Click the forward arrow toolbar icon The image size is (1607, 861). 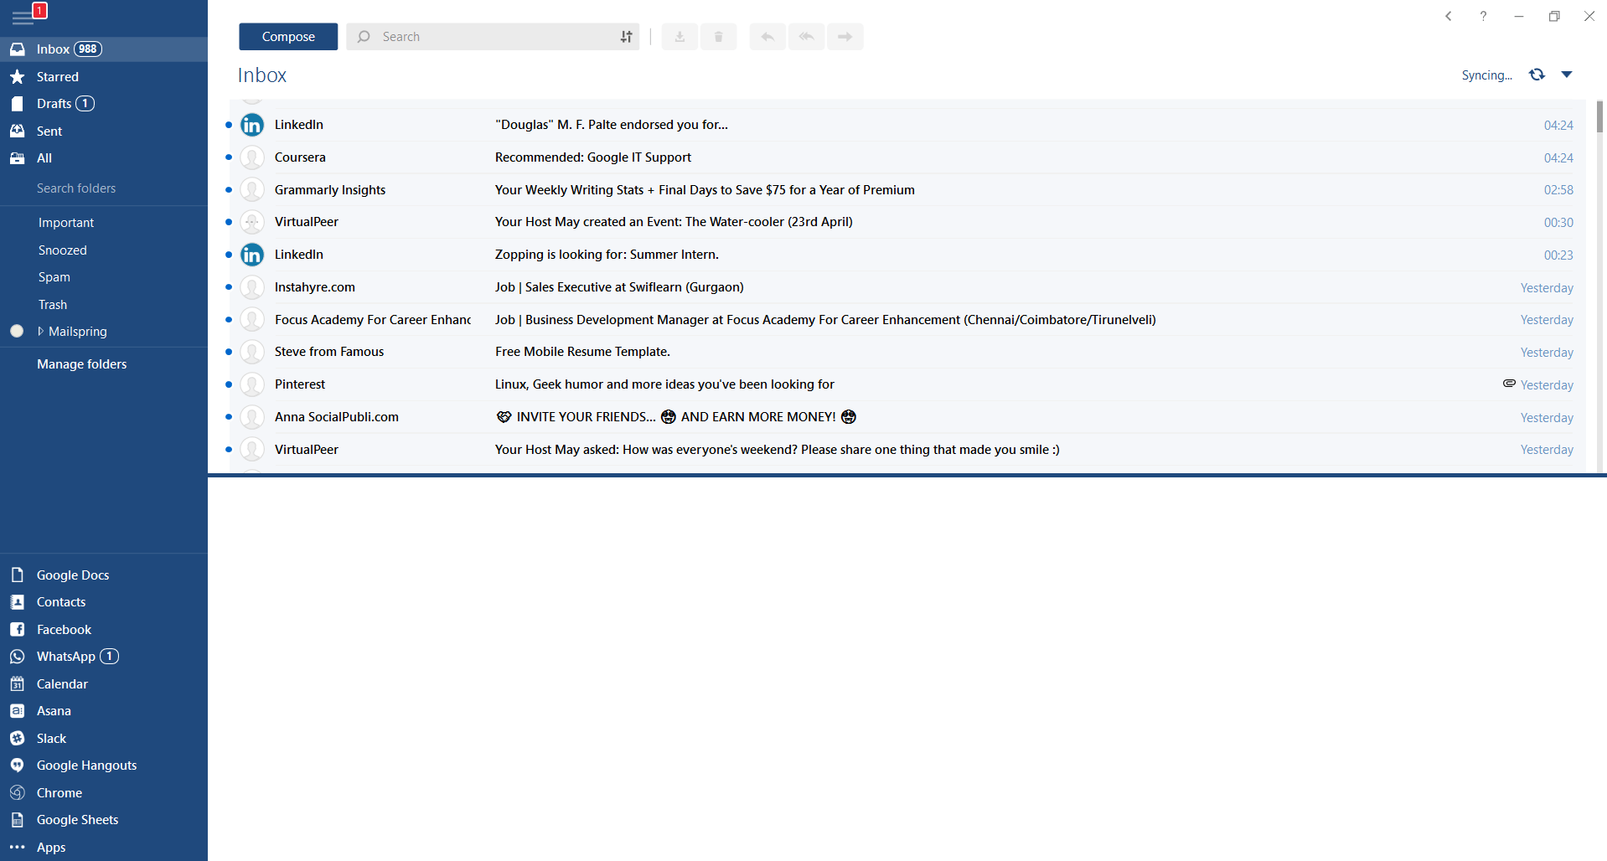(845, 37)
